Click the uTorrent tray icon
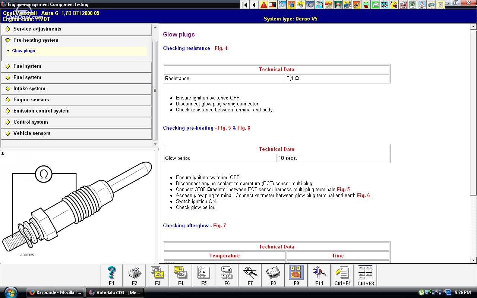 pyautogui.click(x=421, y=293)
